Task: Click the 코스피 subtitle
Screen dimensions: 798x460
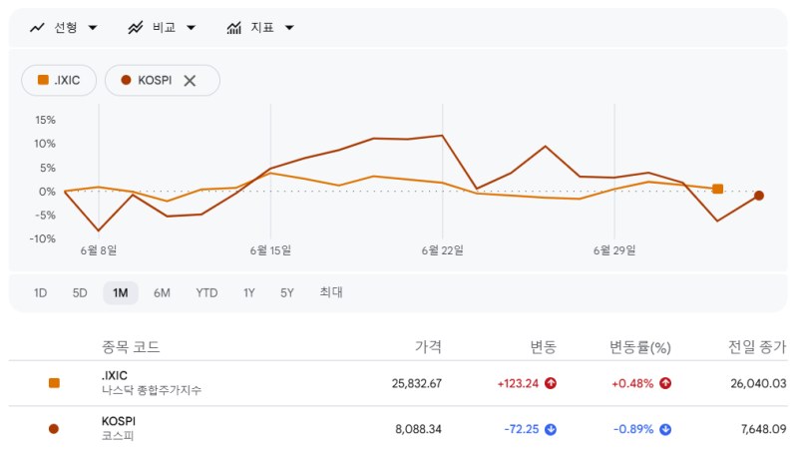Action: [118, 436]
